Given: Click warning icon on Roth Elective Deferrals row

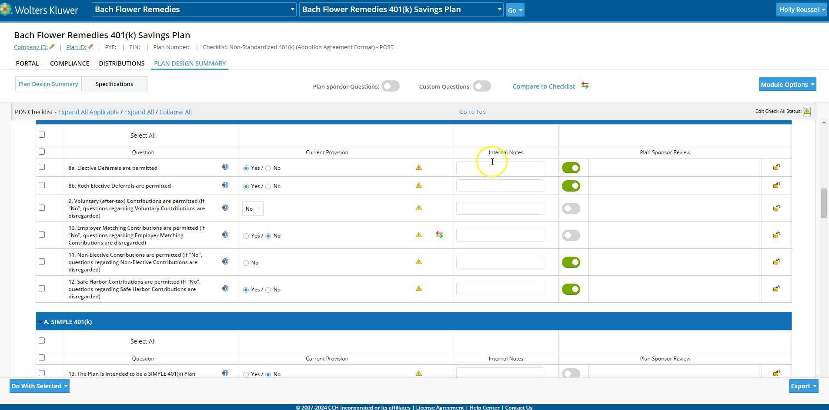Looking at the screenshot, I should (x=418, y=185).
